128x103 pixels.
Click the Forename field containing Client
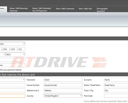pyautogui.click(x=63, y=80)
